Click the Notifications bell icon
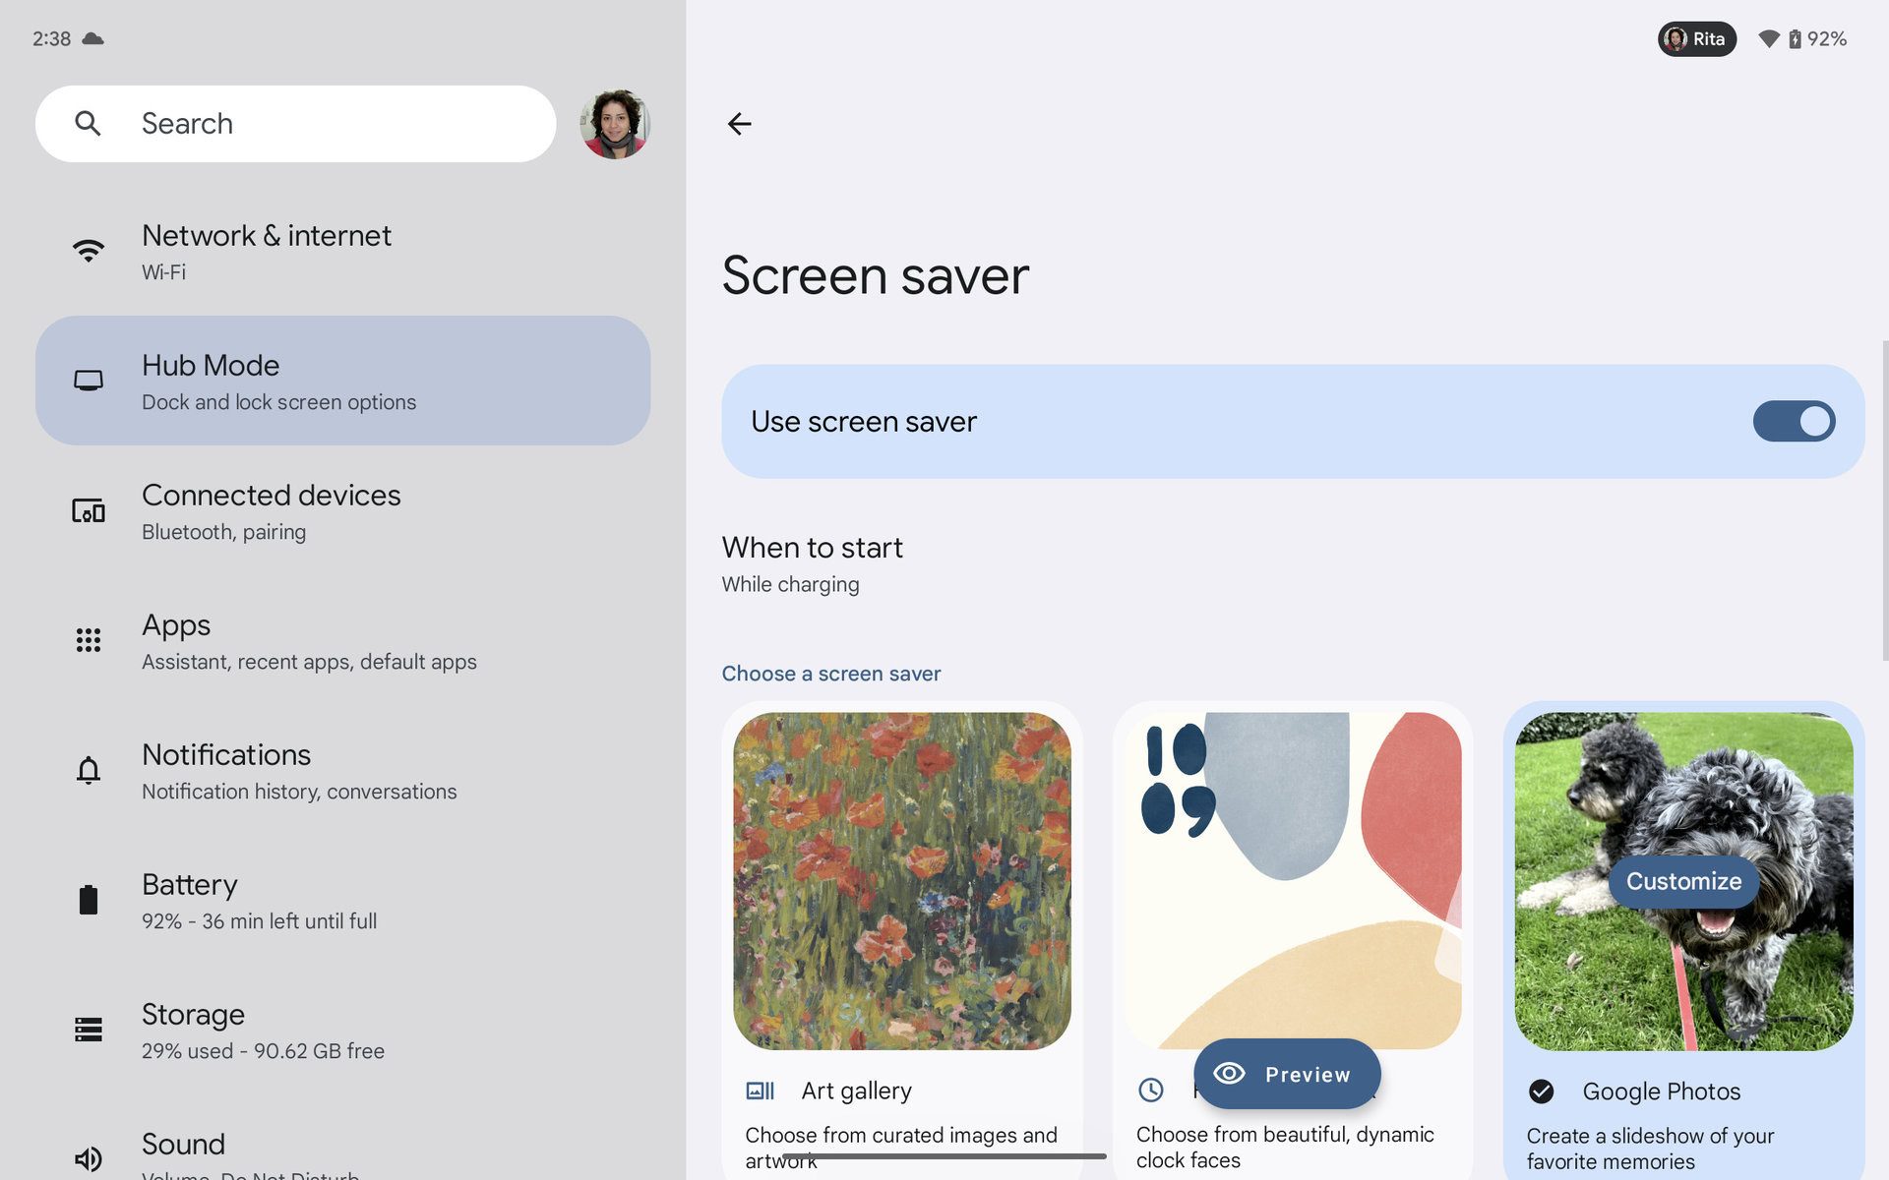Image resolution: width=1889 pixels, height=1180 pixels. click(89, 770)
